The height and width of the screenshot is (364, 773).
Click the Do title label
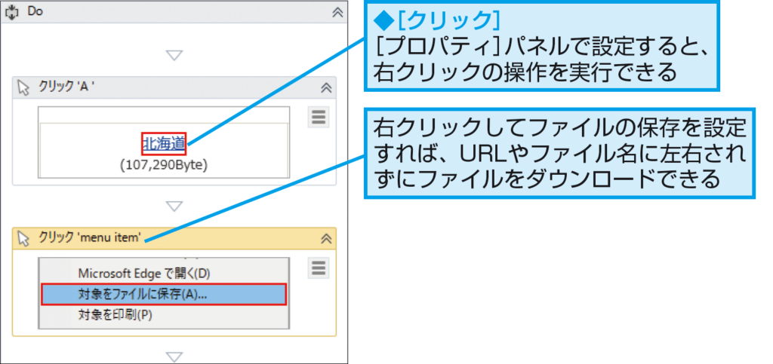coord(35,12)
